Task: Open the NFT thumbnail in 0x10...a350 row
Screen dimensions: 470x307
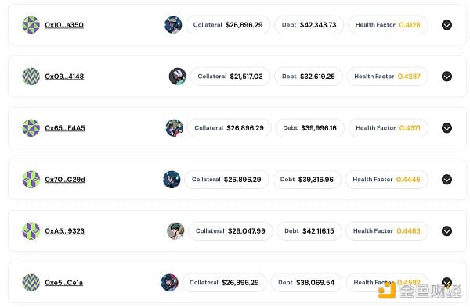Action: coord(173,25)
